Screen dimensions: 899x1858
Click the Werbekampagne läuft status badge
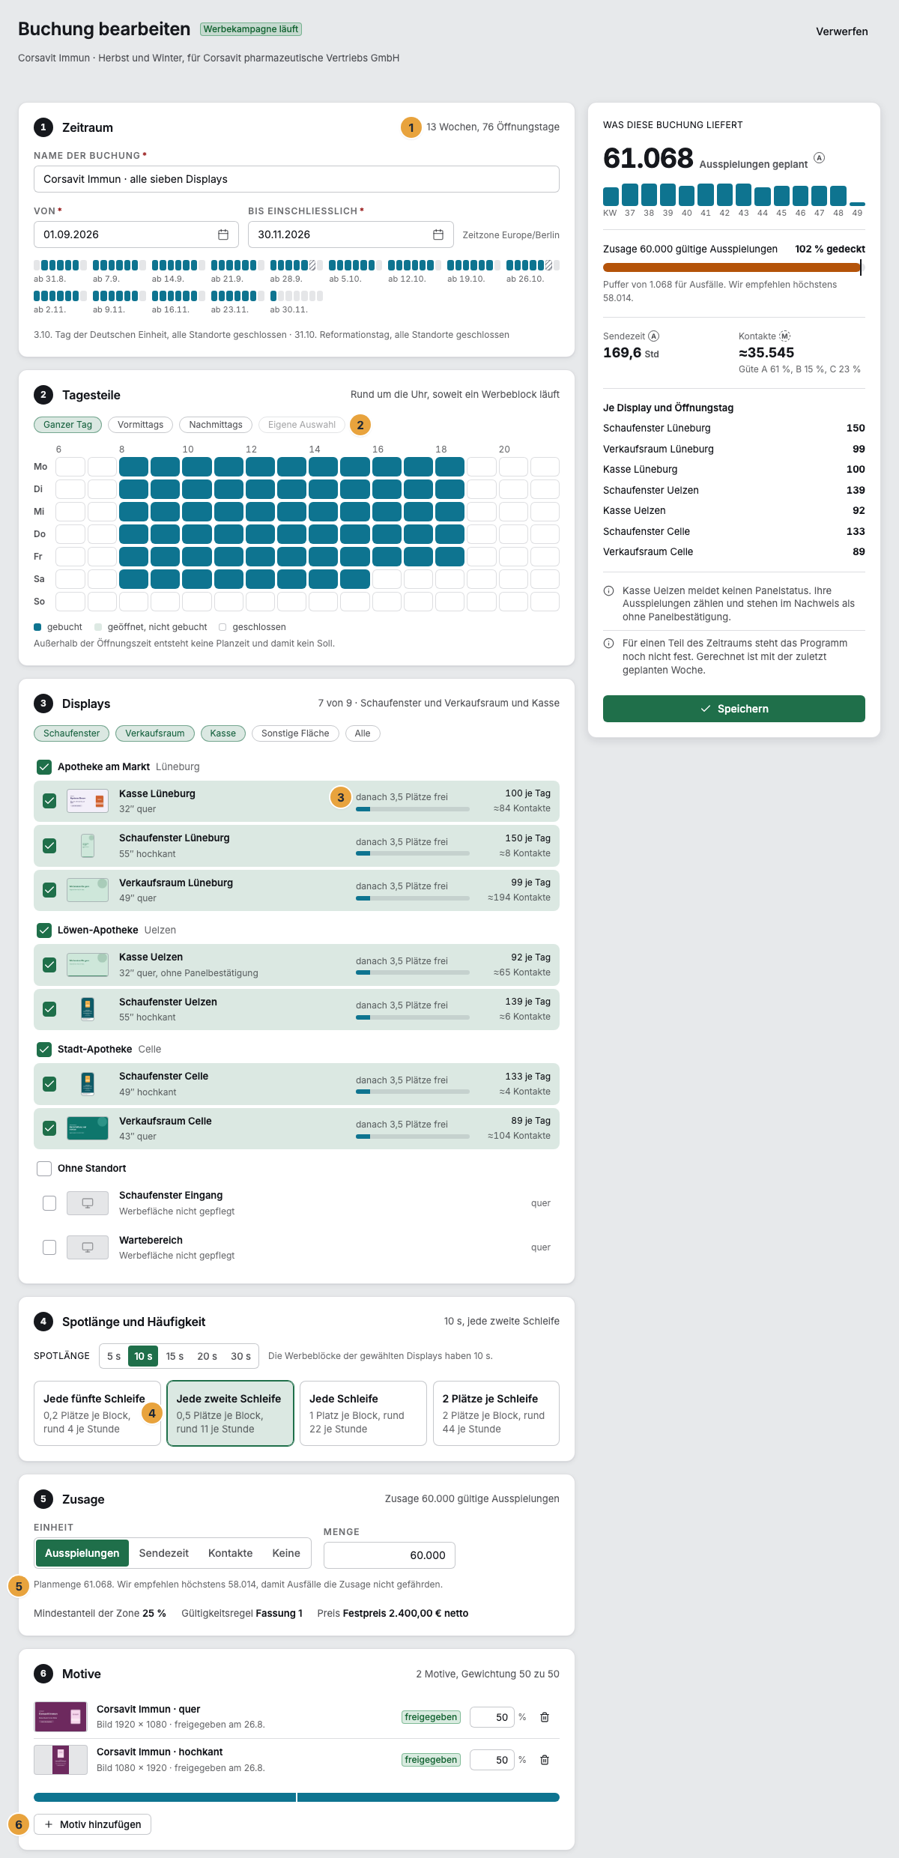(251, 29)
